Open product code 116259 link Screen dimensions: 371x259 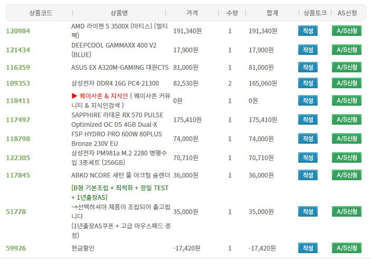click(18, 68)
